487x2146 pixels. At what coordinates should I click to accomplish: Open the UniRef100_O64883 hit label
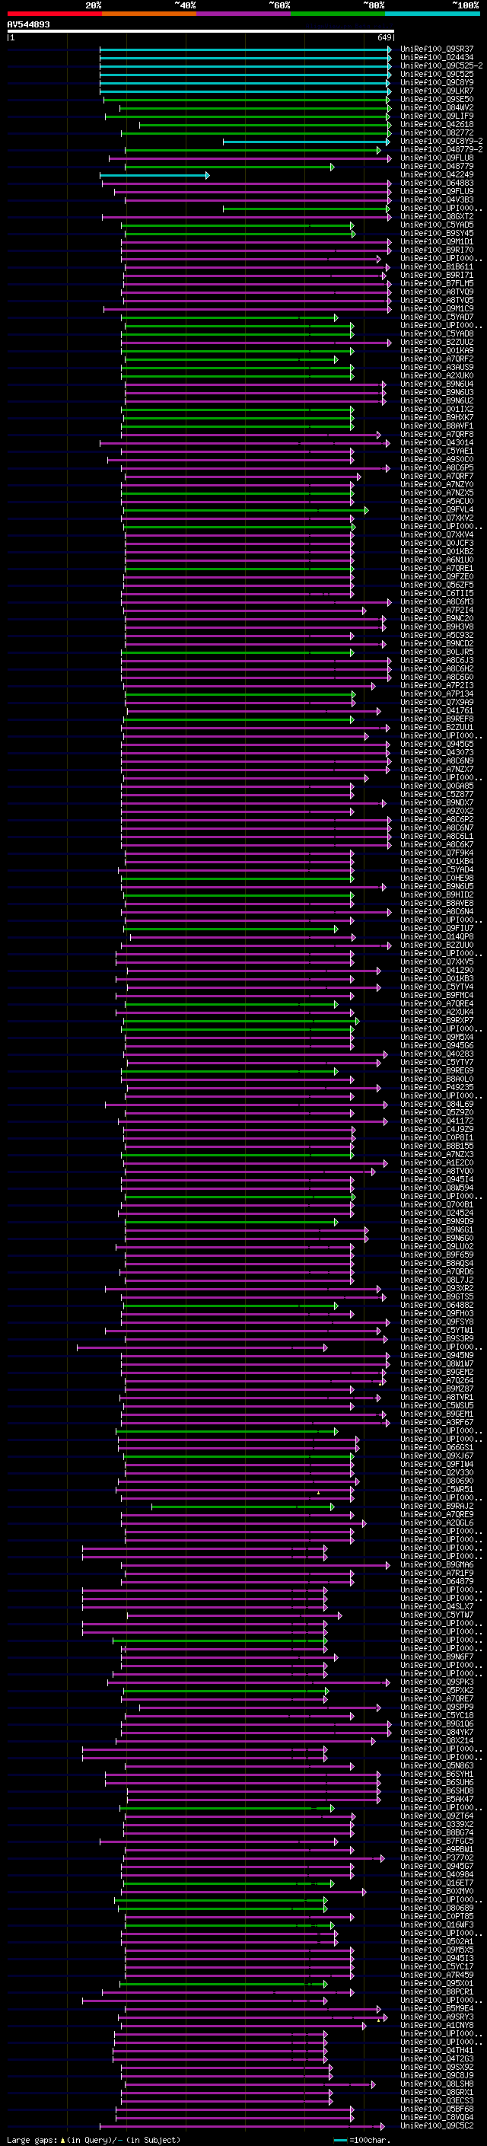coord(437,183)
